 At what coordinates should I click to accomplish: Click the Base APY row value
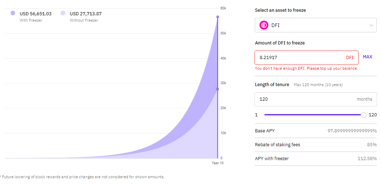(352, 131)
